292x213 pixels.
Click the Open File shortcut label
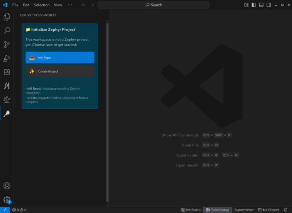(x=190, y=145)
